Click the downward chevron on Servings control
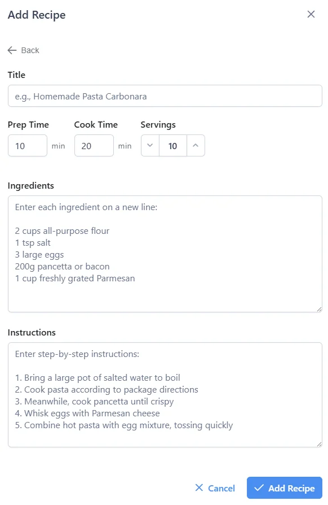The image size is (328, 505). pyautogui.click(x=150, y=145)
